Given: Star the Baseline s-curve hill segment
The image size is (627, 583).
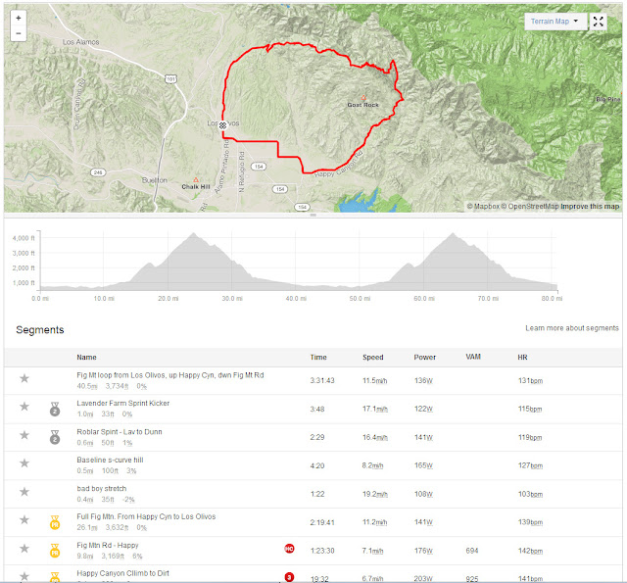Looking at the screenshot, I should [24, 463].
